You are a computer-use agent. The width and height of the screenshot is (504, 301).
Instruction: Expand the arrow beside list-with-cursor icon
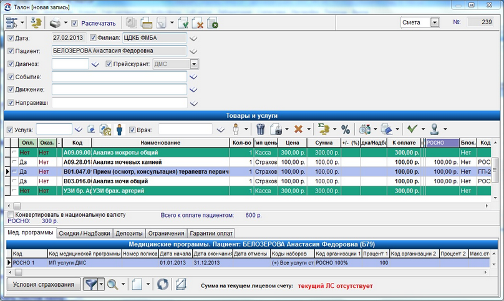coord(22,23)
